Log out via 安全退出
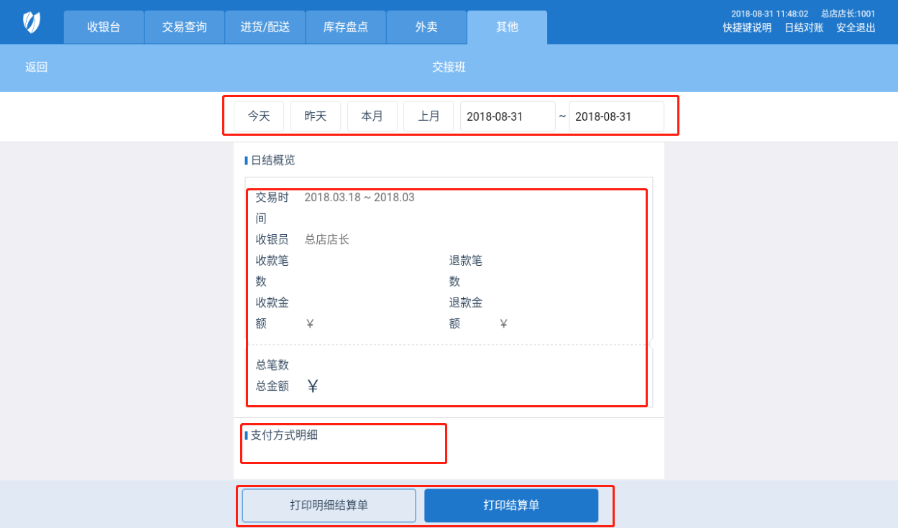This screenshot has height=528, width=898. click(856, 28)
